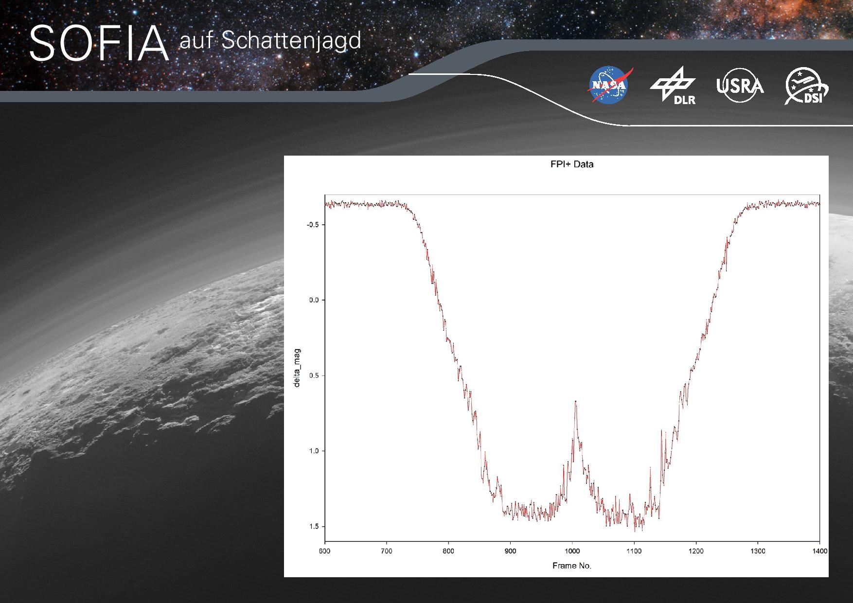853x603 pixels.
Task: Click the x-axis tick label 900
Action: (510, 551)
